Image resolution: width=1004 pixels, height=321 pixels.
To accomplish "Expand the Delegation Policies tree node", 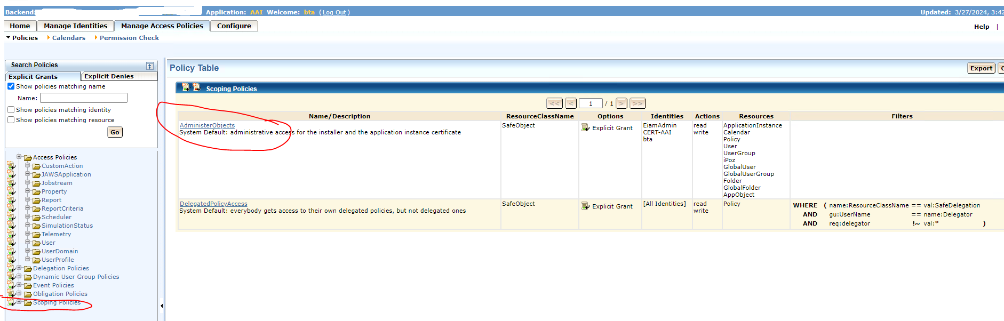I will [19, 268].
